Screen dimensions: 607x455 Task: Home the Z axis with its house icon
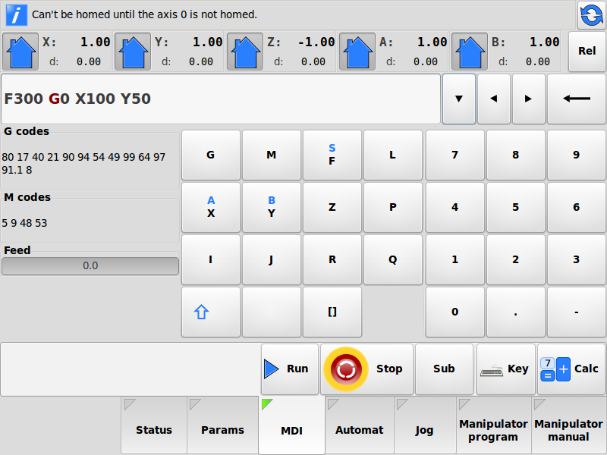[245, 52]
